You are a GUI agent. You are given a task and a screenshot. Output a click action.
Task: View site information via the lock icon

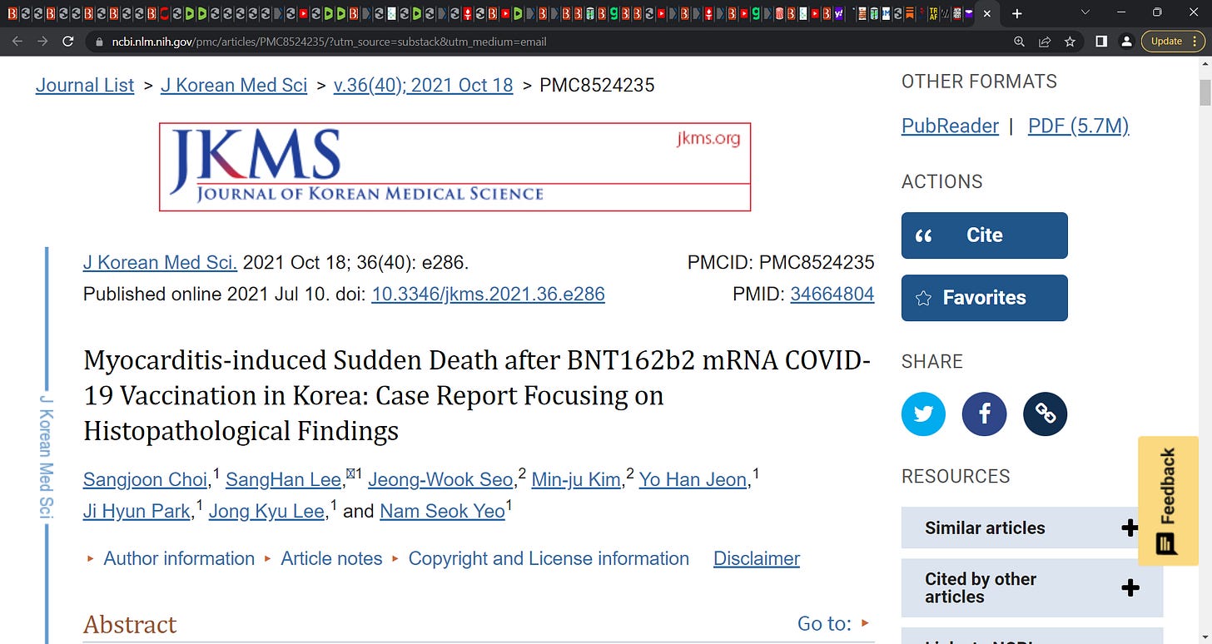[99, 41]
